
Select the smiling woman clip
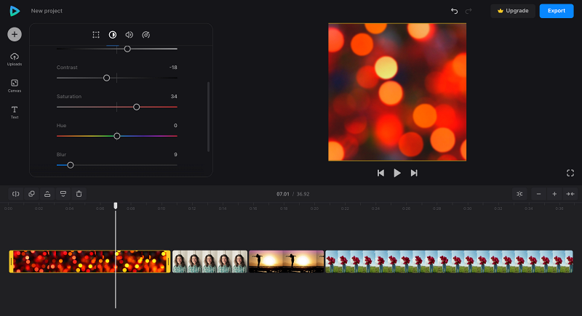(210, 262)
